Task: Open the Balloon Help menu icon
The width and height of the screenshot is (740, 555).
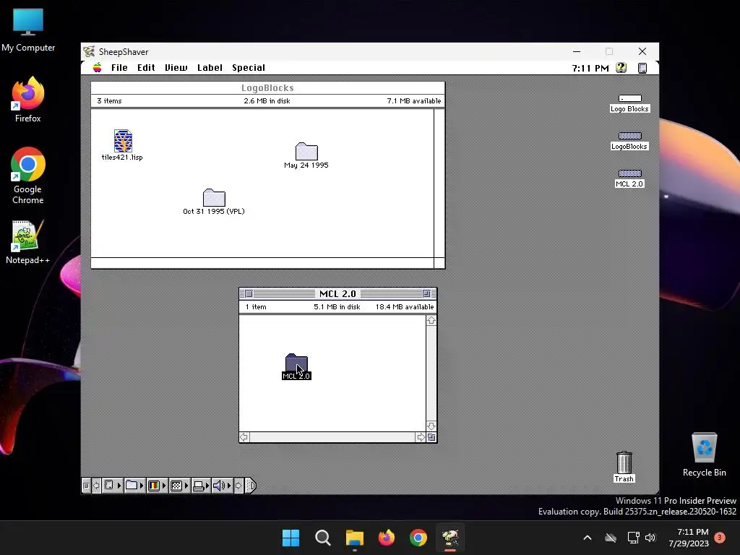Action: click(621, 67)
